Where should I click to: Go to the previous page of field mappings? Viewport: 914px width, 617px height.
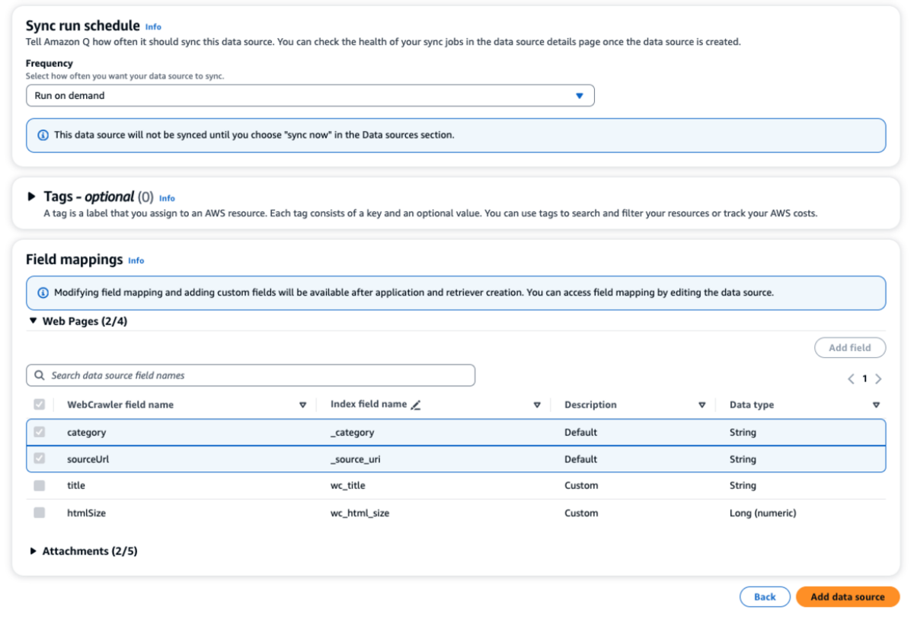click(851, 379)
